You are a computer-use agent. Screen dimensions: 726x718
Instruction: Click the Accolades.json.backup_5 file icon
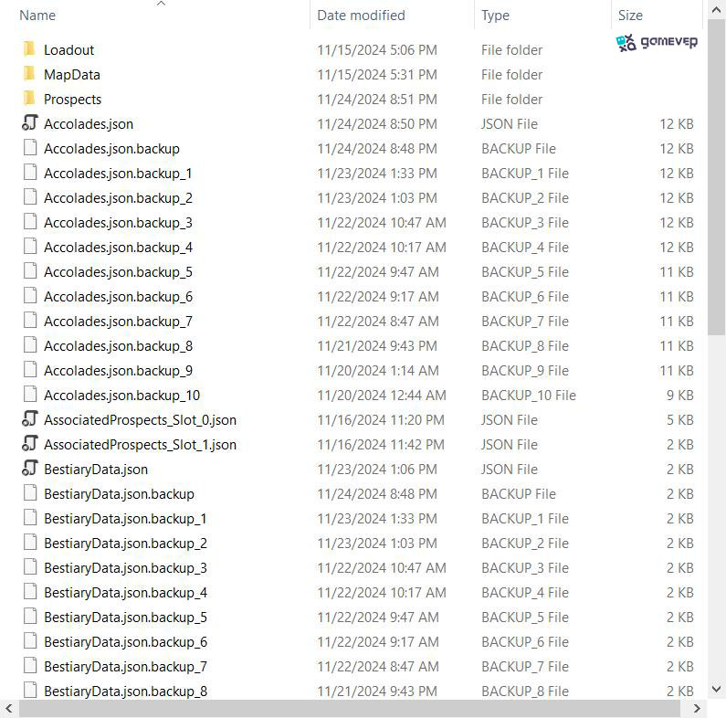coord(30,271)
